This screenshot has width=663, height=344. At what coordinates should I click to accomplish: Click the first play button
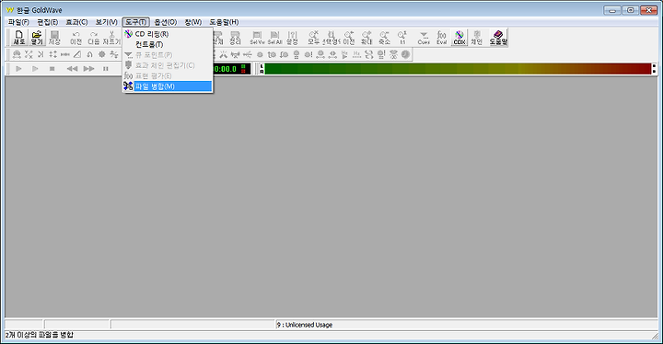pos(18,68)
